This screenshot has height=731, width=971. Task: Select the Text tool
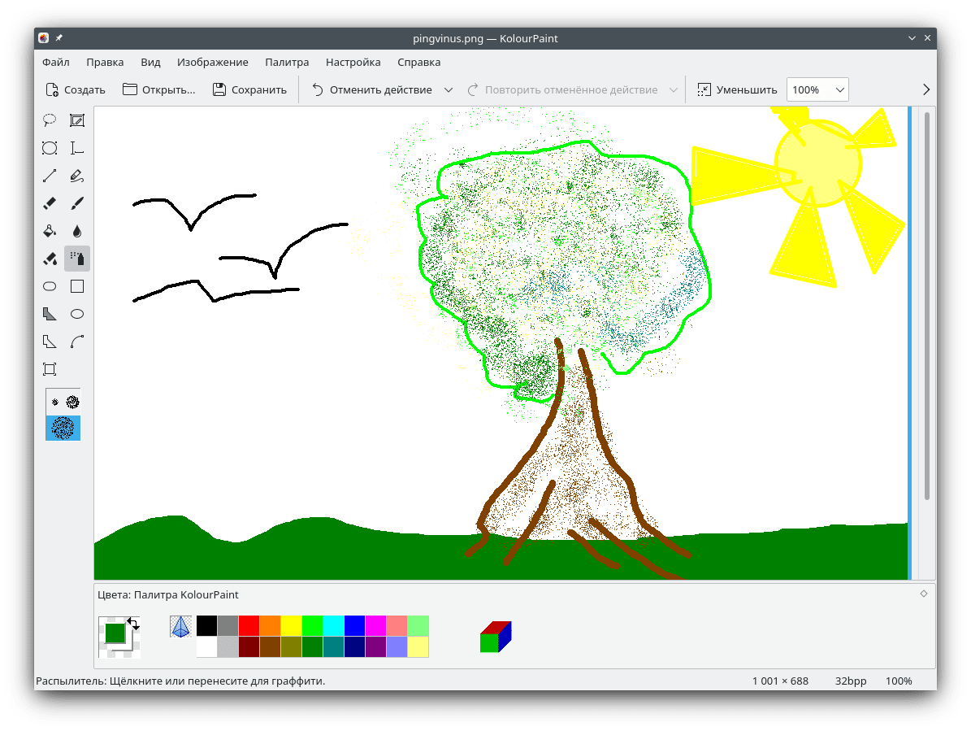(x=77, y=148)
